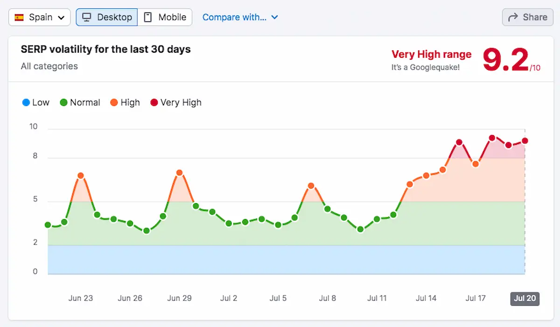This screenshot has width=560, height=327.
Task: Toggle the Very High legend series
Action: click(x=175, y=102)
